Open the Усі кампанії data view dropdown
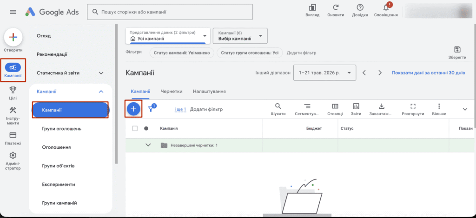 168,36
